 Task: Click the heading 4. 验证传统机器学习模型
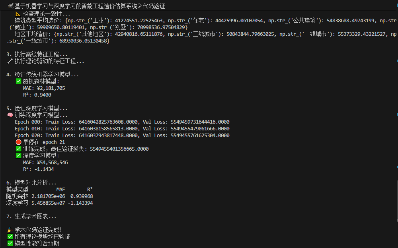point(43,74)
